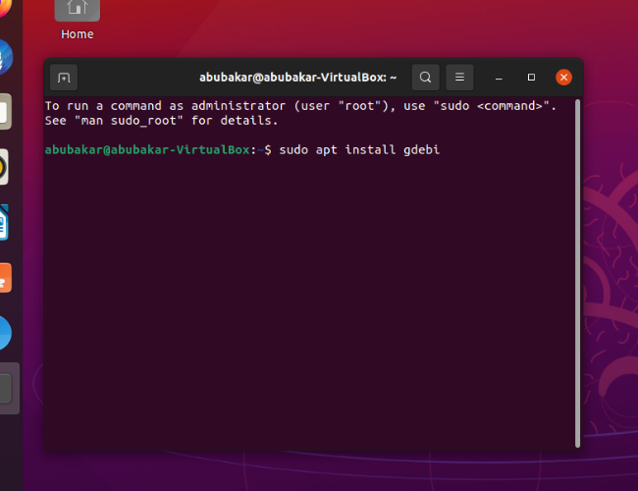The width and height of the screenshot is (638, 491).
Task: Open a new terminal tab
Action: coord(63,78)
